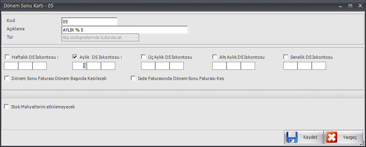Image resolution: width=366 pixels, height=147 pixels.
Task: Check Stok Maliyetlerini etkilemeyecek
Action: pyautogui.click(x=7, y=107)
